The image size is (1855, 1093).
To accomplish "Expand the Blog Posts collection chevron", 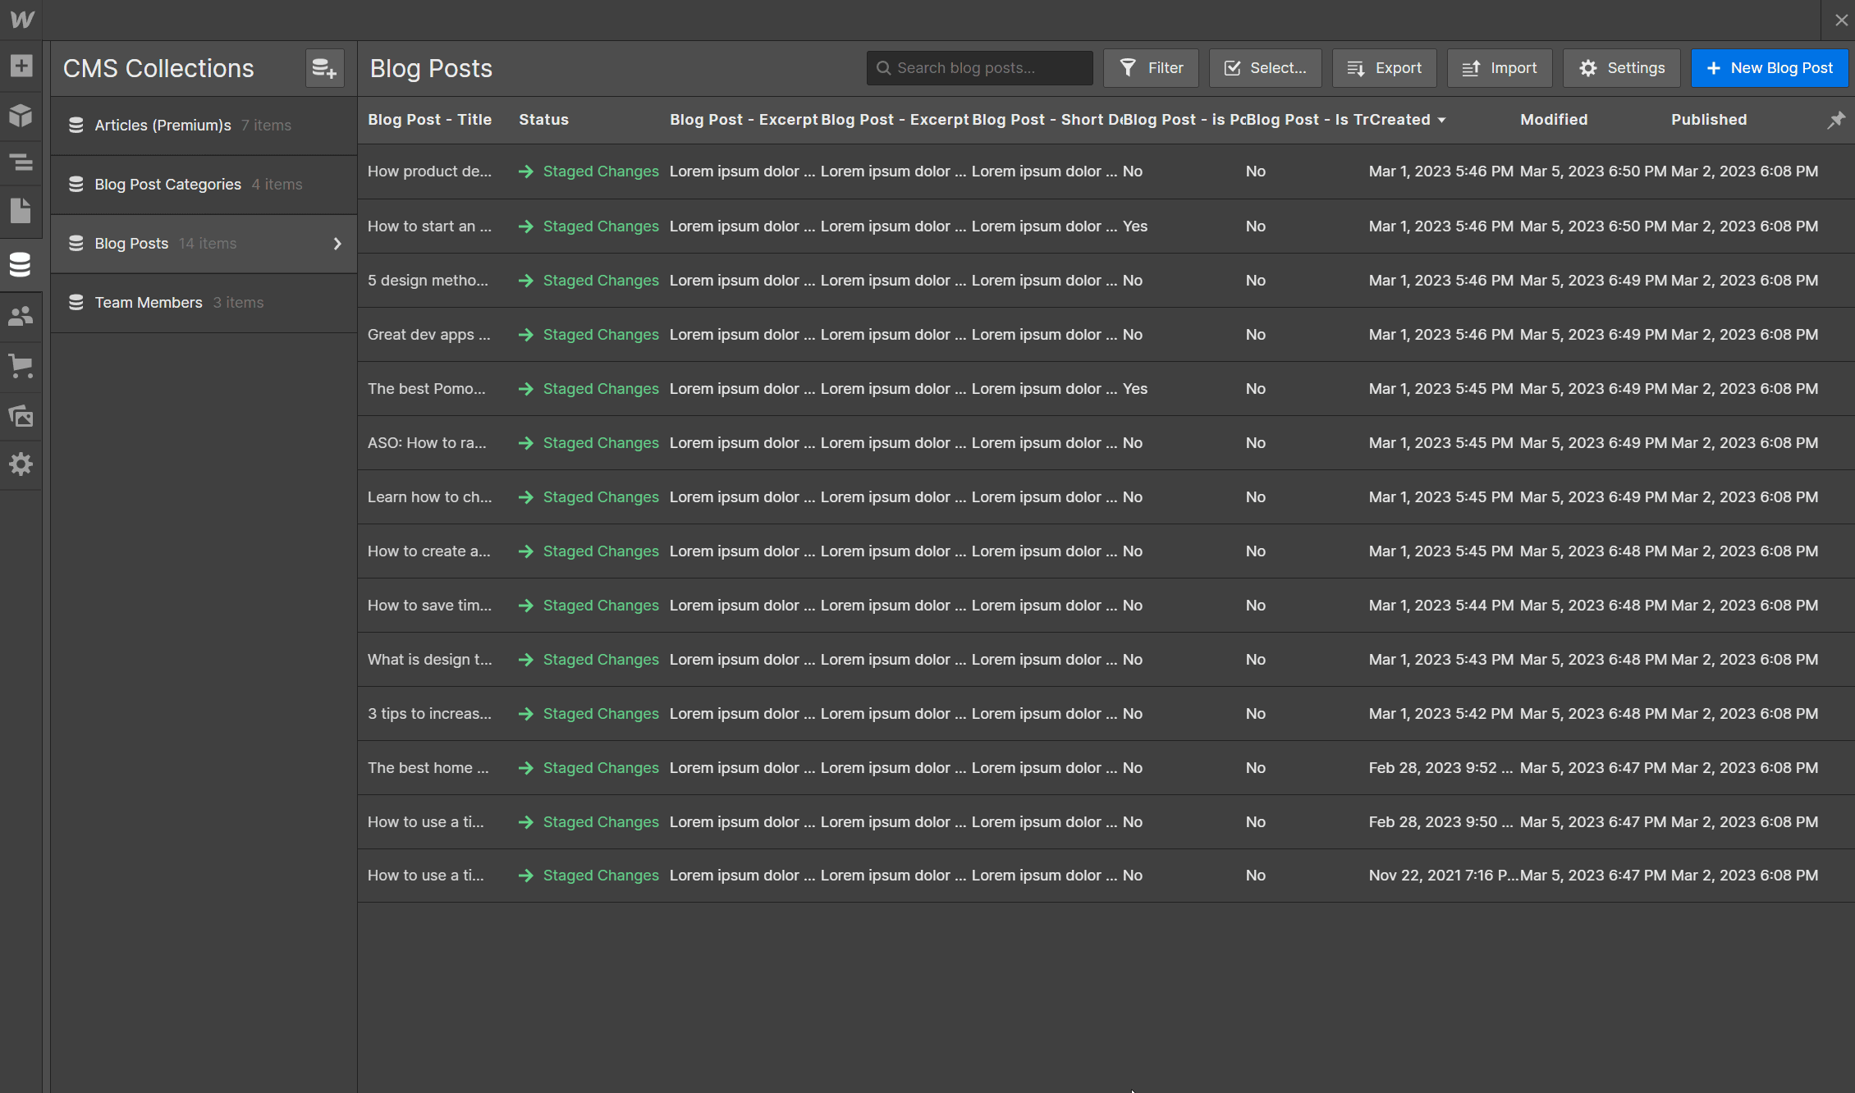I will point(337,243).
